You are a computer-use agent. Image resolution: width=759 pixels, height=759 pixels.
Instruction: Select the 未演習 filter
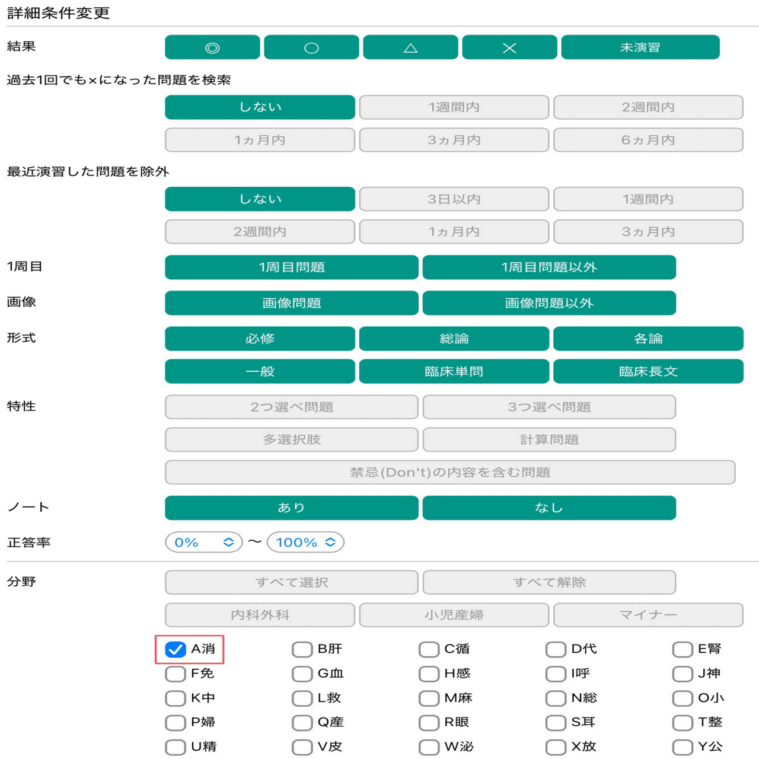(x=639, y=47)
